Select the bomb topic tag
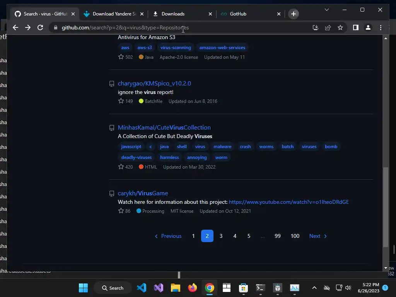The image size is (396, 297). coord(331,147)
